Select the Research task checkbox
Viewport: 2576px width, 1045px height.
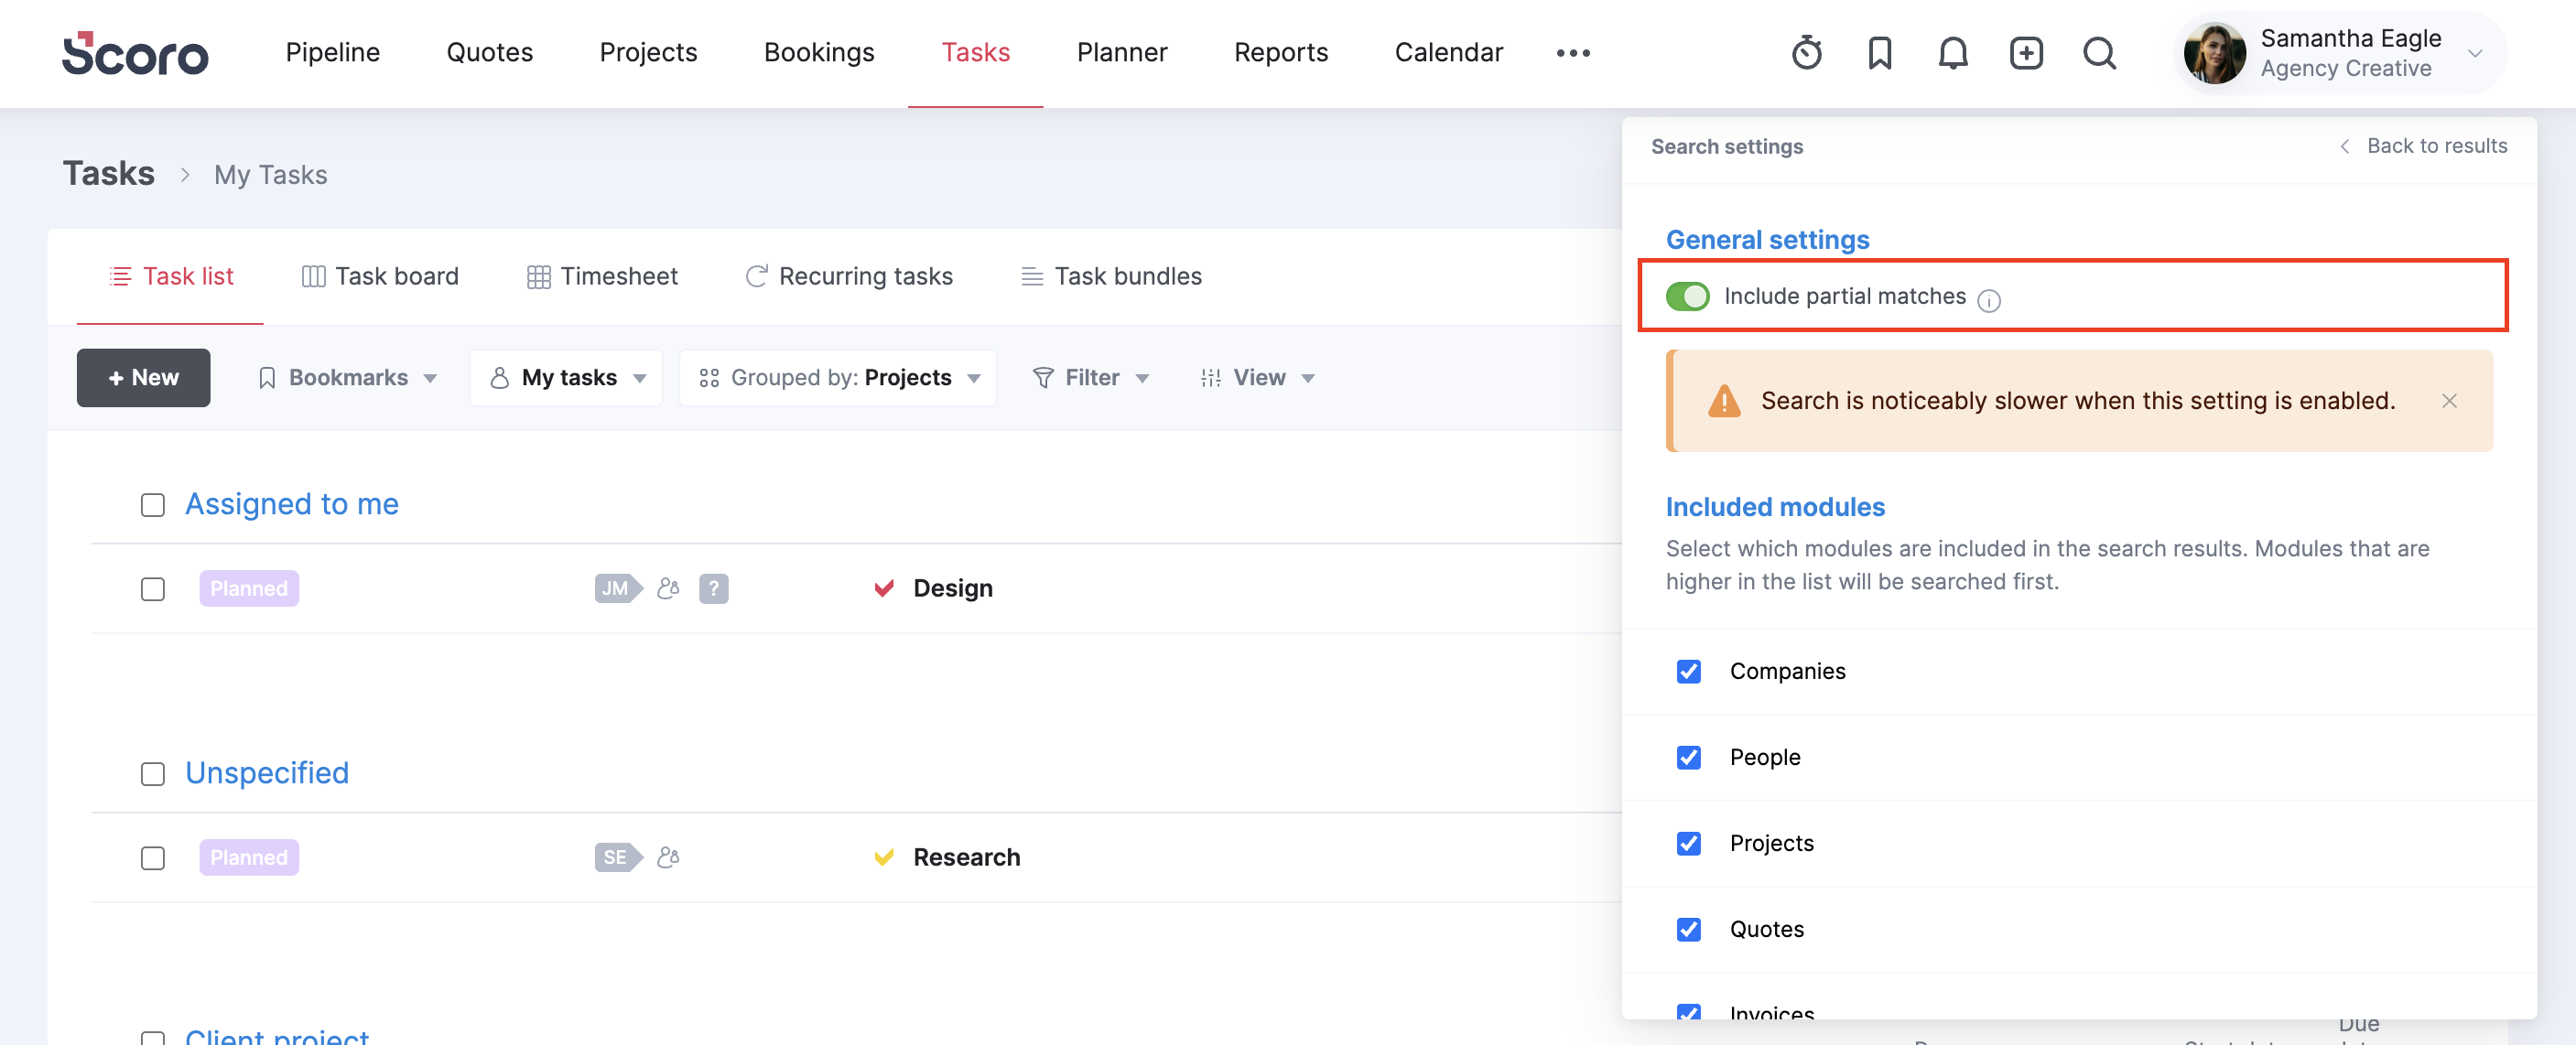pyautogui.click(x=153, y=858)
